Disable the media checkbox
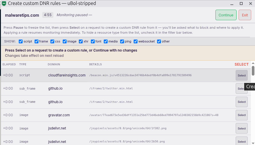This screenshot has height=145, width=255. (x=106, y=42)
